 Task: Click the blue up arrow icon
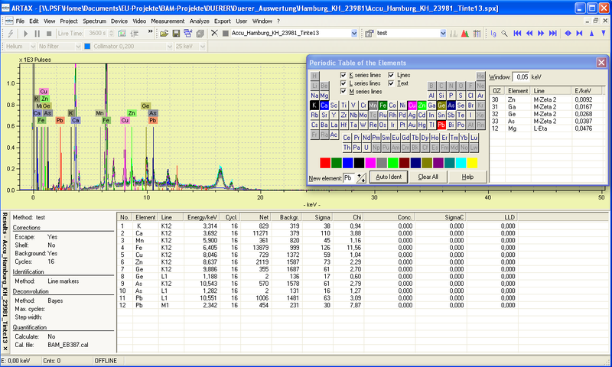(591, 34)
